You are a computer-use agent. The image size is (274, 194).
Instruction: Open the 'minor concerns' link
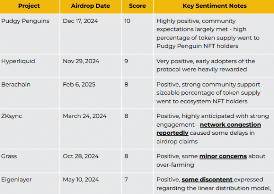(223, 156)
